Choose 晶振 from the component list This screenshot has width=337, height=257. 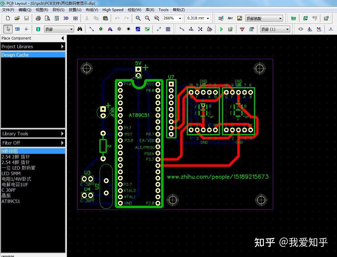[x=6, y=196]
